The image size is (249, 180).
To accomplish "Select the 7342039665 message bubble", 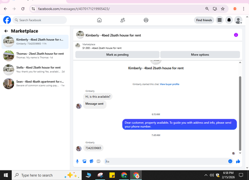I will coord(93,148).
